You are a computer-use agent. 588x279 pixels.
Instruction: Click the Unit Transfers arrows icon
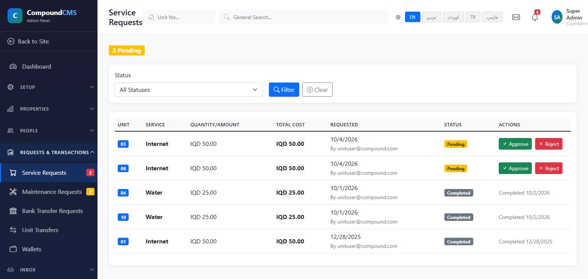(x=13, y=230)
